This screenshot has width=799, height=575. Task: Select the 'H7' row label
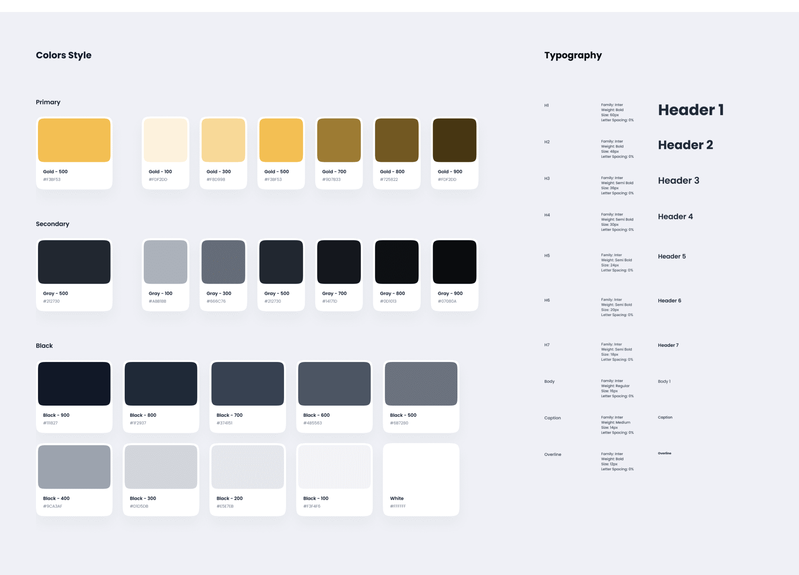click(547, 345)
